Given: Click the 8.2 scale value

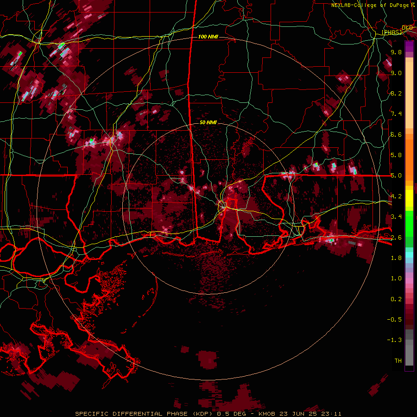Looking at the screenshot, I should pyautogui.click(x=396, y=93).
